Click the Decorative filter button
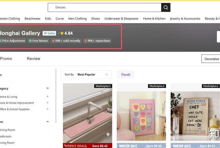This screenshot has height=148, width=220. click(x=211, y=59)
